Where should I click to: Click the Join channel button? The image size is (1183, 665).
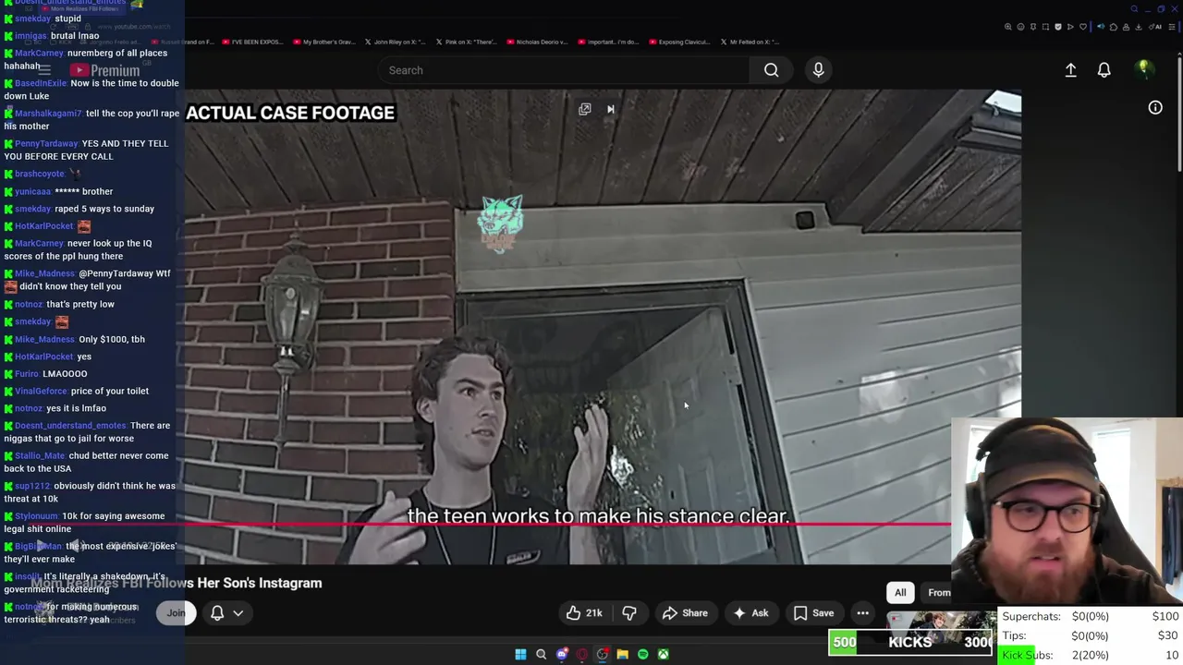pos(176,613)
